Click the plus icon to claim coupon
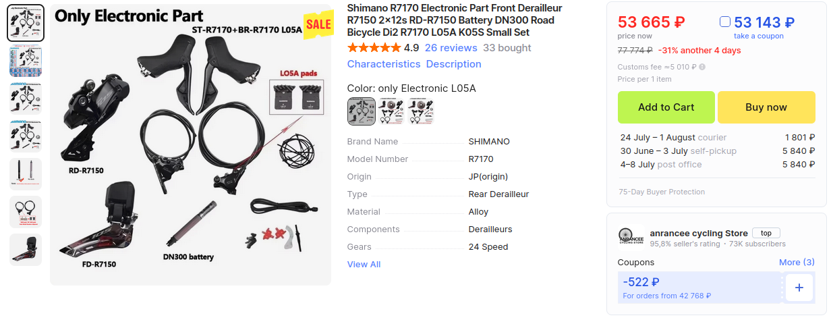Viewport: 831px width, 324px height. point(799,288)
